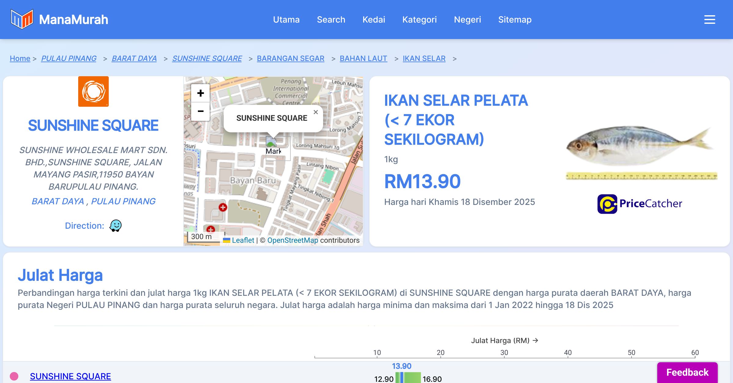Click the green price range bar
The height and width of the screenshot is (383, 733).
tap(412, 378)
